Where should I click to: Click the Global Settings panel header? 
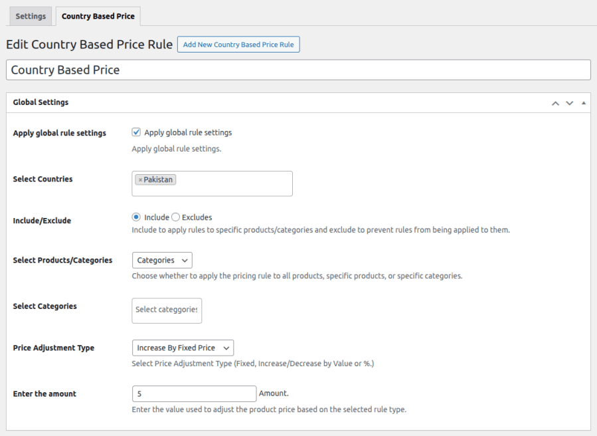(x=299, y=102)
